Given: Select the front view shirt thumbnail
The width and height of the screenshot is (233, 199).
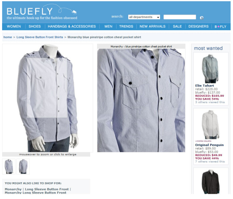Looking at the screenshot, I should [9, 166].
